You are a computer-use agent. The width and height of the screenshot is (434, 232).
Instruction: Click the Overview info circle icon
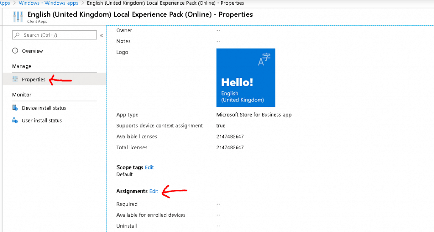pos(15,51)
